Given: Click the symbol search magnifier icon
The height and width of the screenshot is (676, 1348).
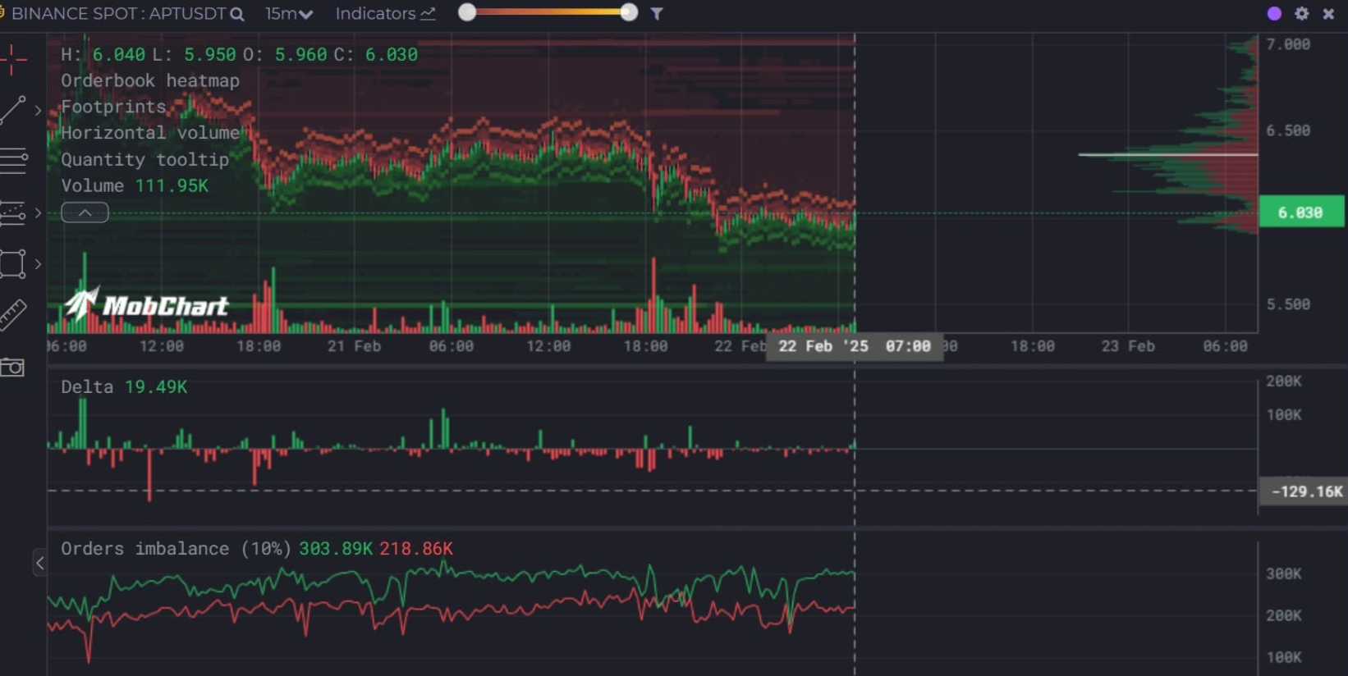Looking at the screenshot, I should tap(237, 14).
